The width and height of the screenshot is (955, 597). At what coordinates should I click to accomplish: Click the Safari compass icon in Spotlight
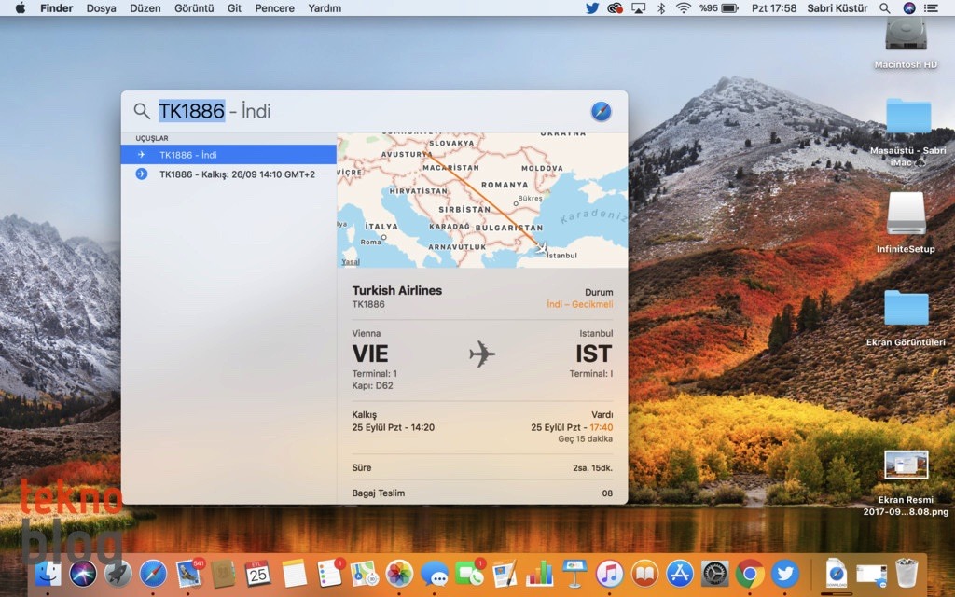pyautogui.click(x=601, y=112)
